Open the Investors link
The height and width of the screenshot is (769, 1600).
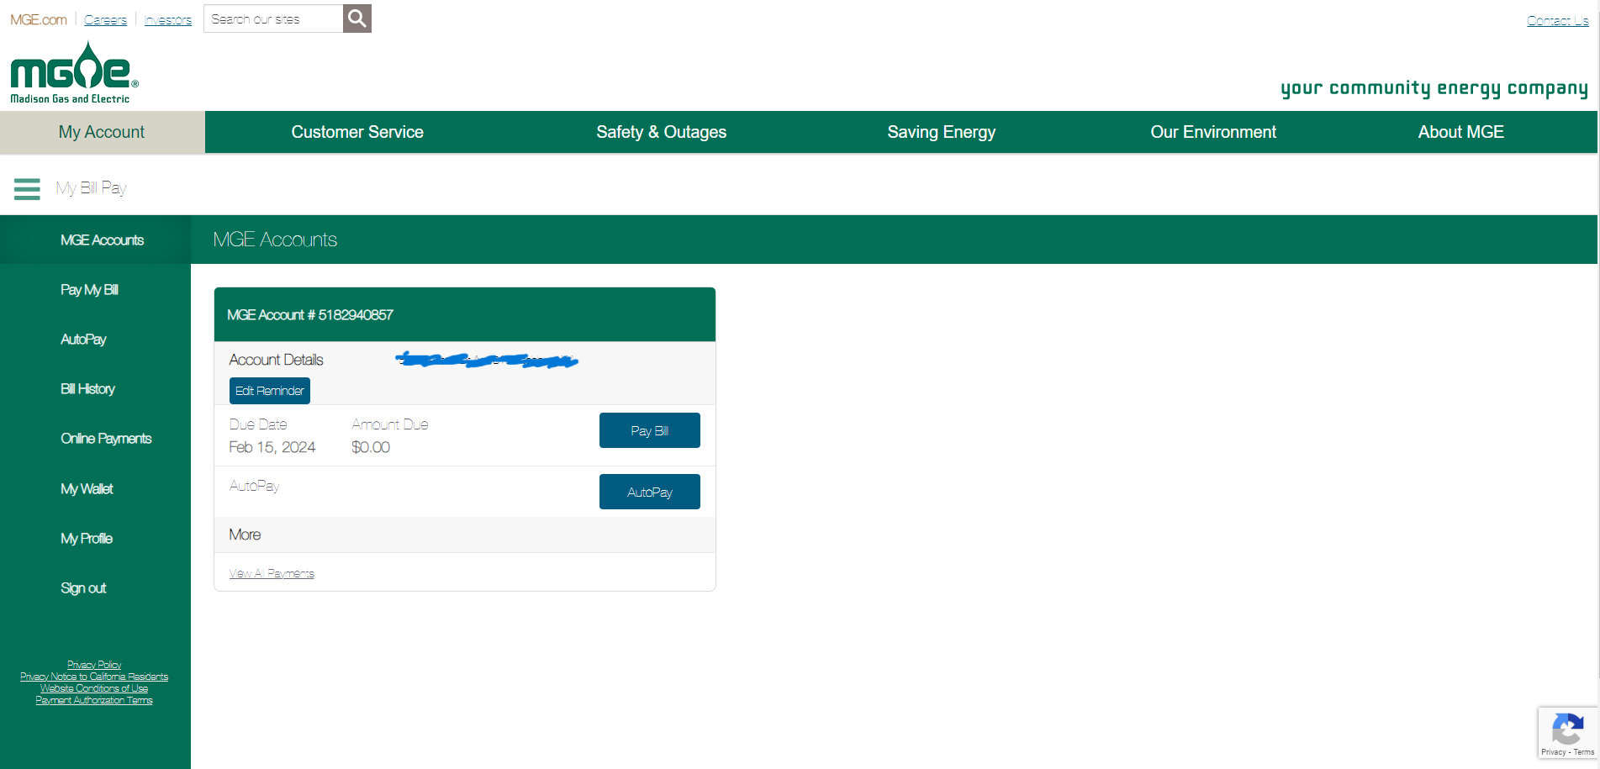pos(168,19)
